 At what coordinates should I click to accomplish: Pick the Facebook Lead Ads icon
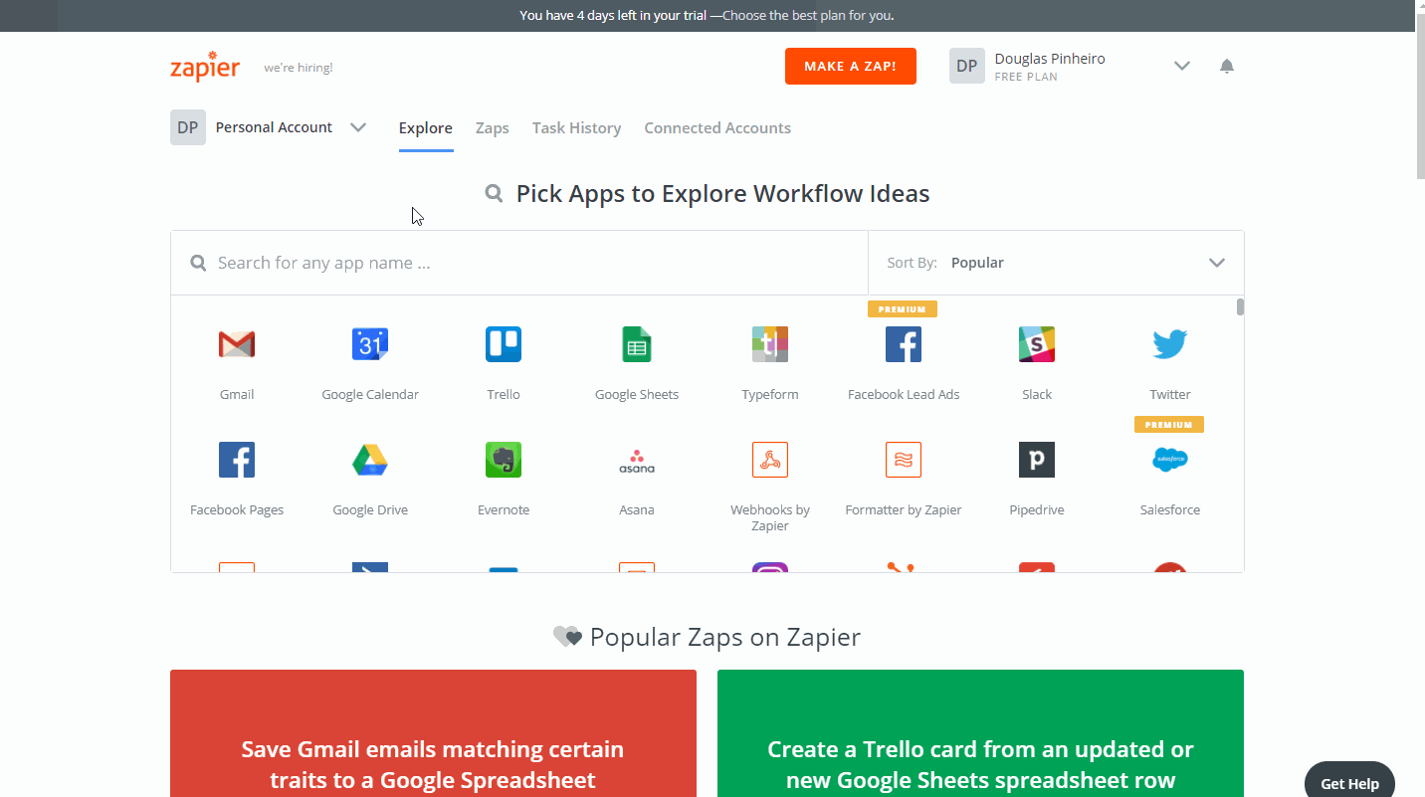[x=904, y=344]
